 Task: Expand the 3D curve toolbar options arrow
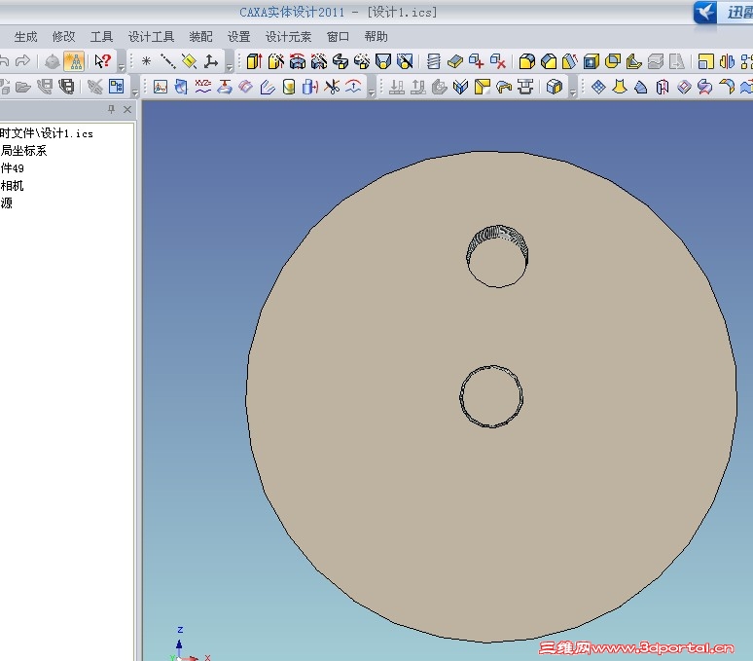pos(230,66)
